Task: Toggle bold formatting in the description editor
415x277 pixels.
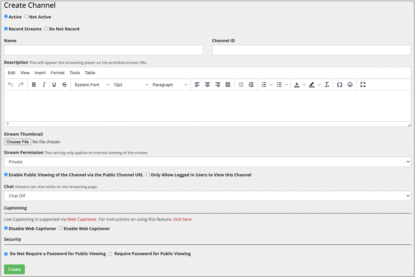Action: point(34,85)
